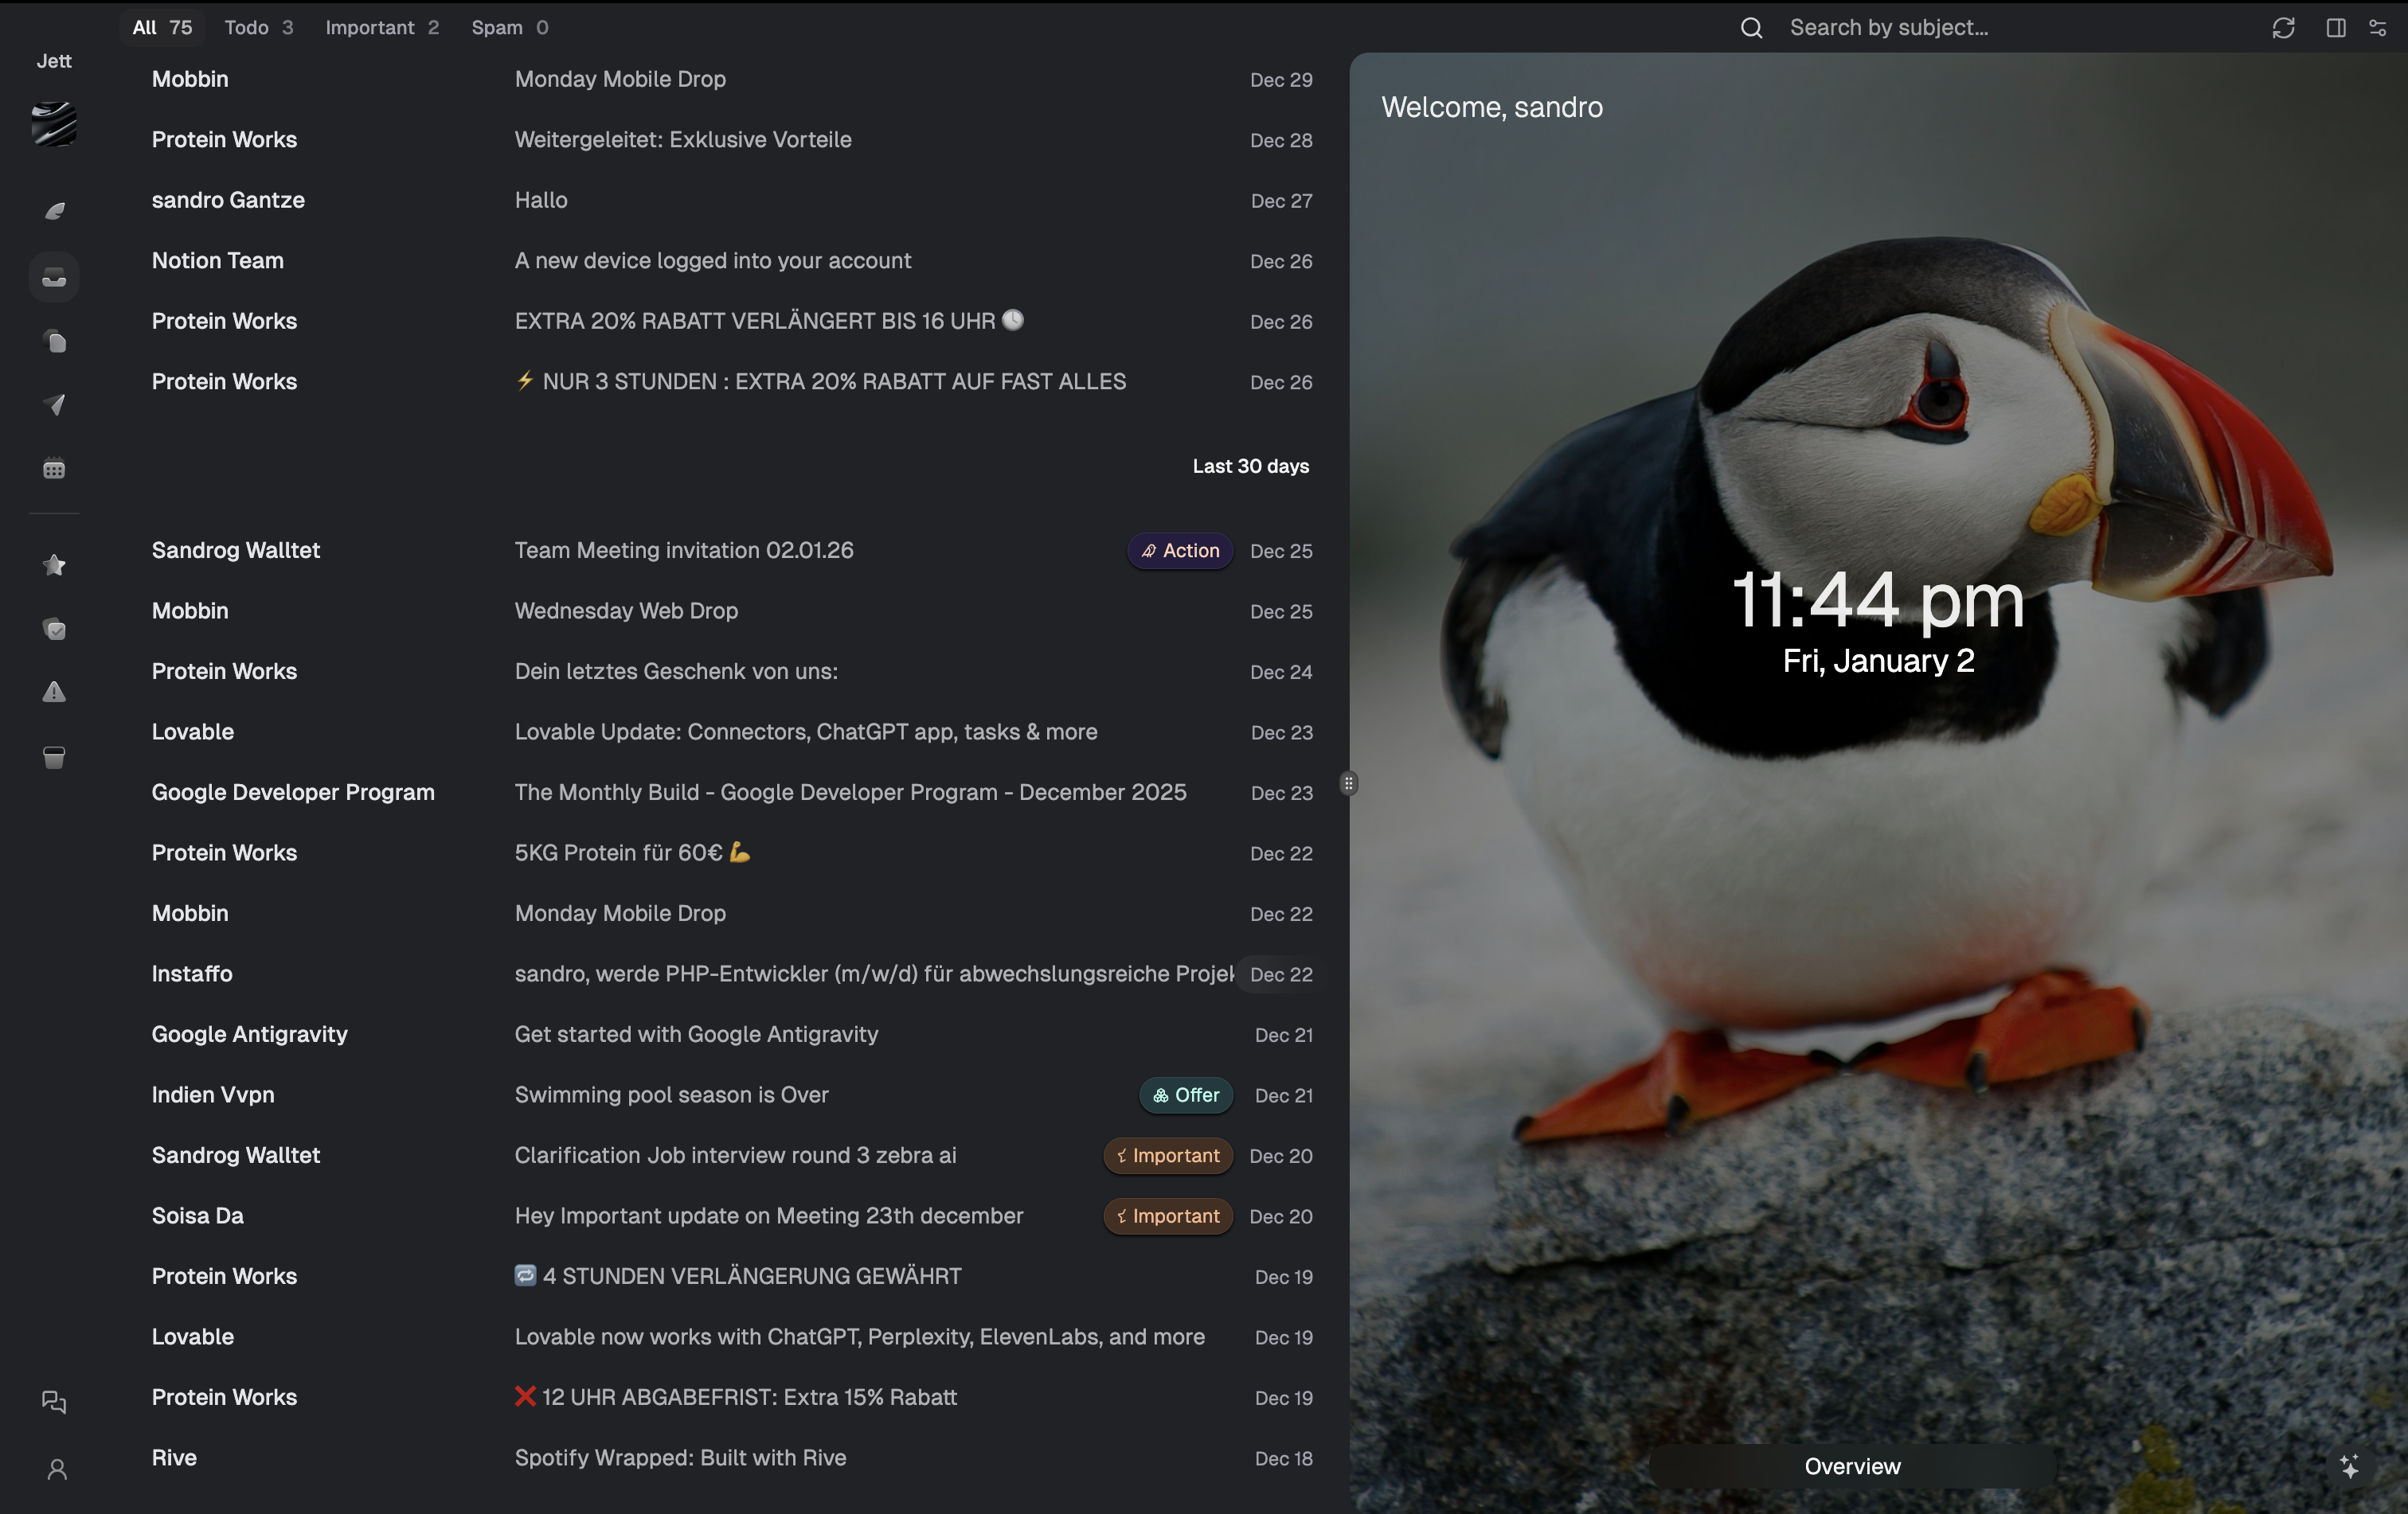Toggle the side panel layout icon
The image size is (2408, 1514).
(x=2335, y=28)
